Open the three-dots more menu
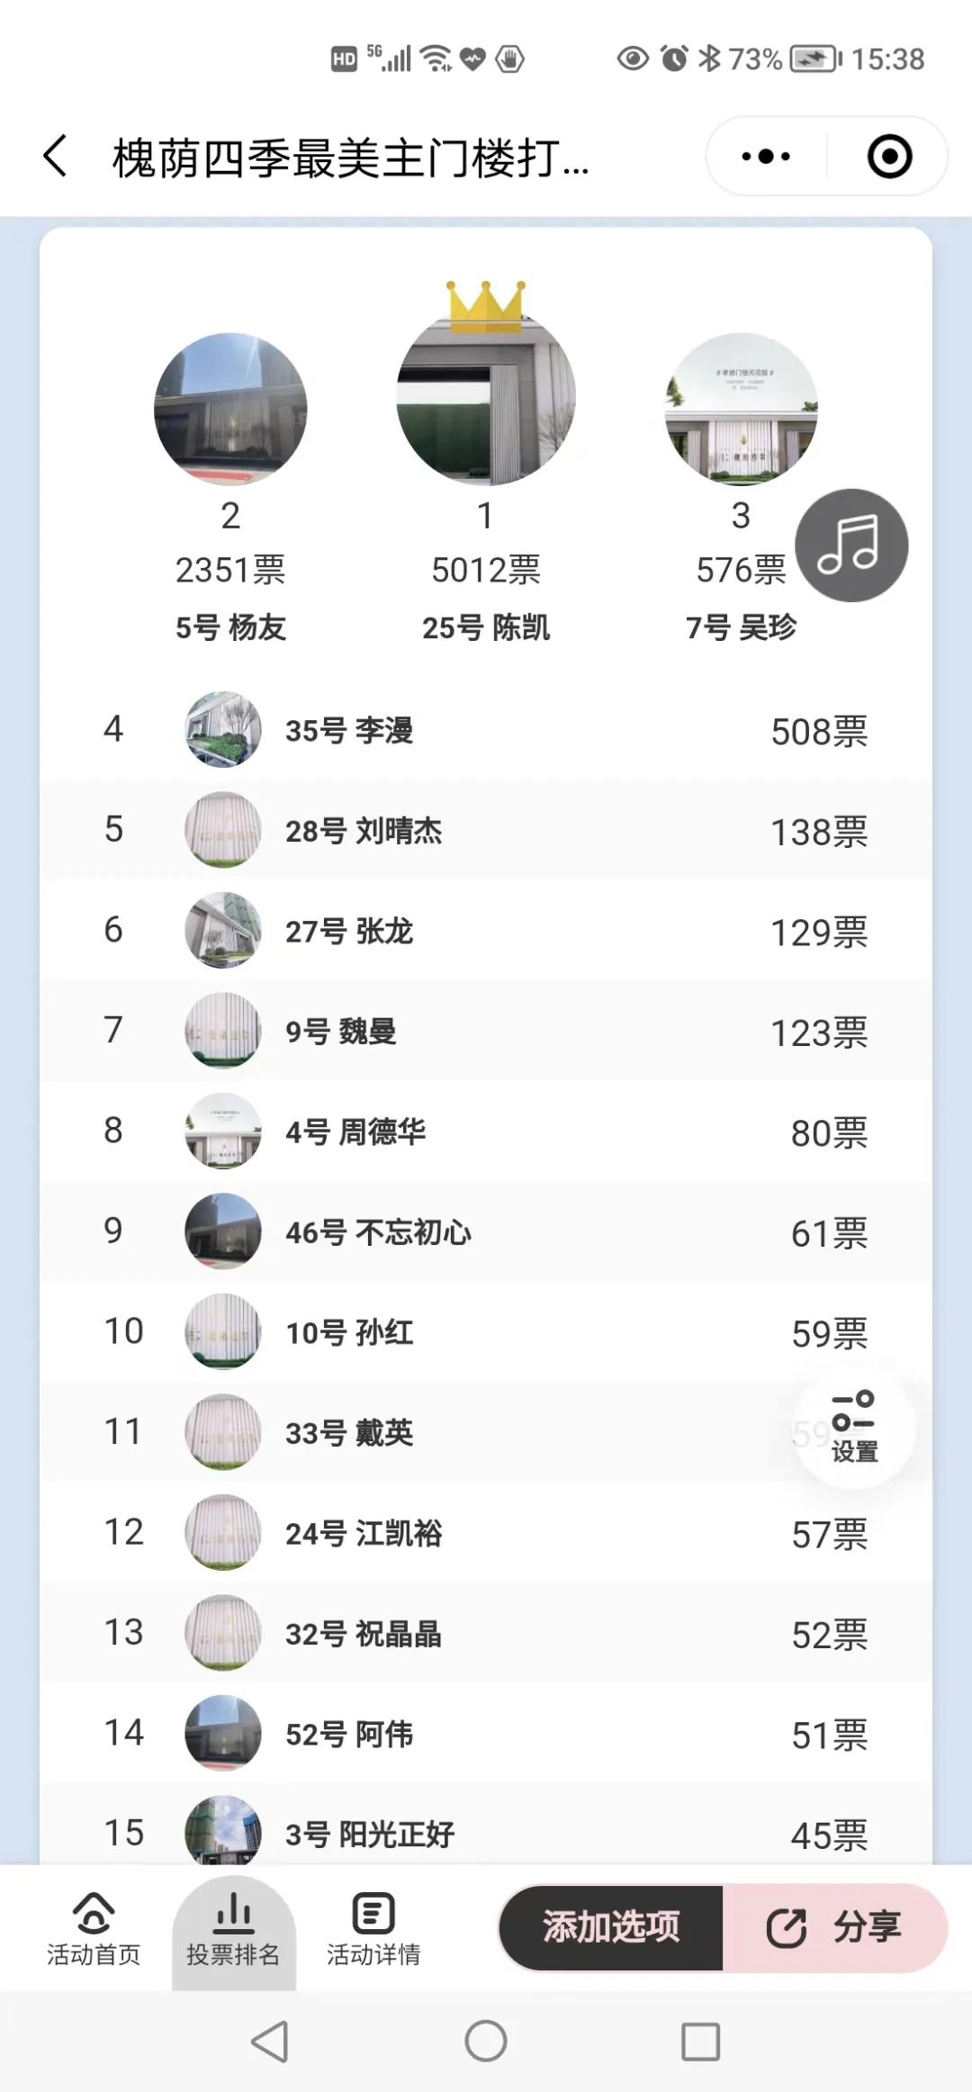972x2092 pixels. (766, 157)
